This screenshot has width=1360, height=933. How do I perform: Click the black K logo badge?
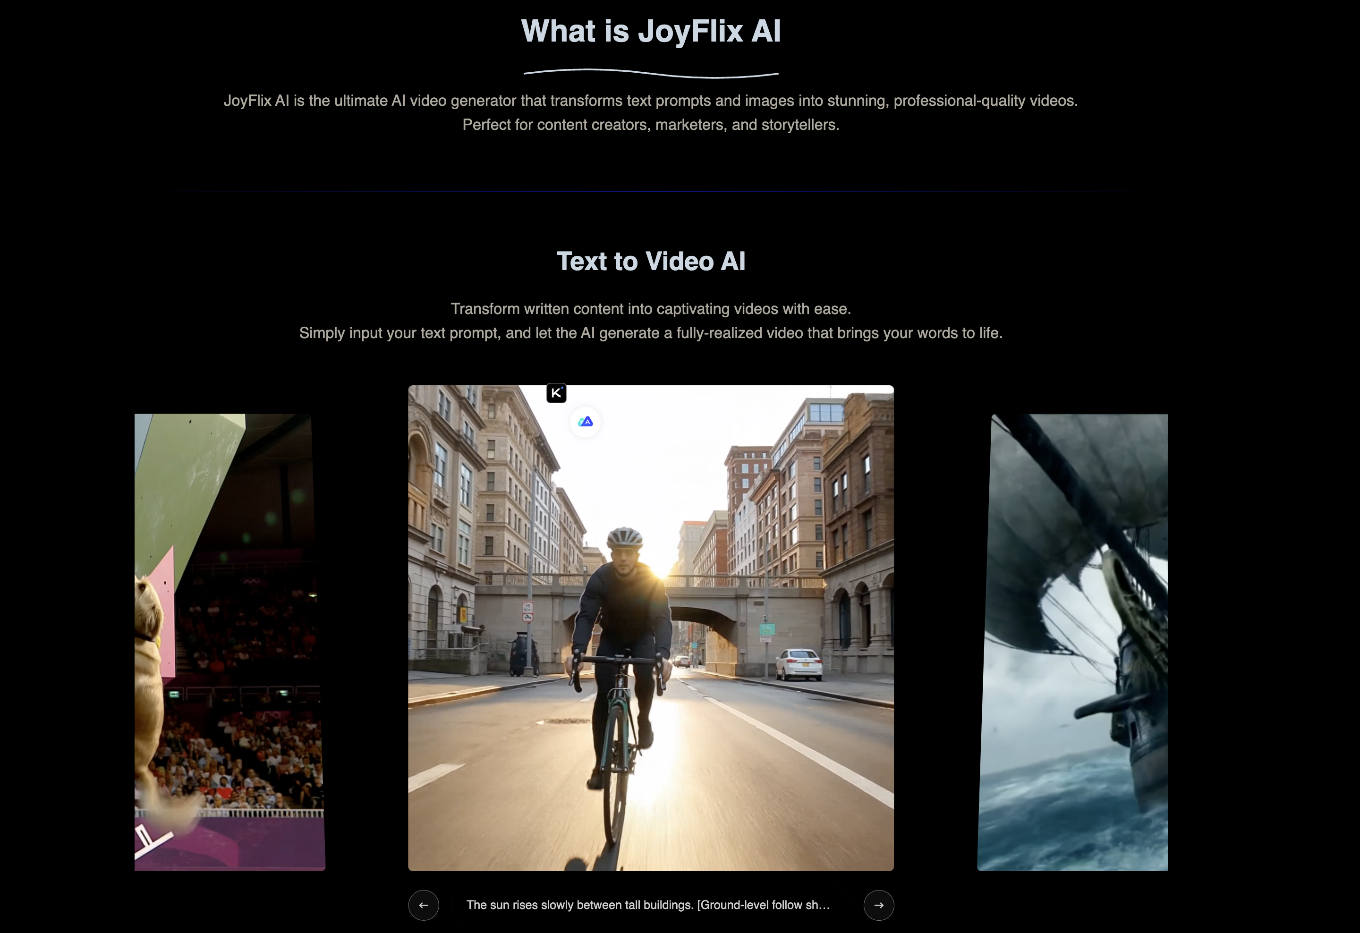[x=556, y=393]
